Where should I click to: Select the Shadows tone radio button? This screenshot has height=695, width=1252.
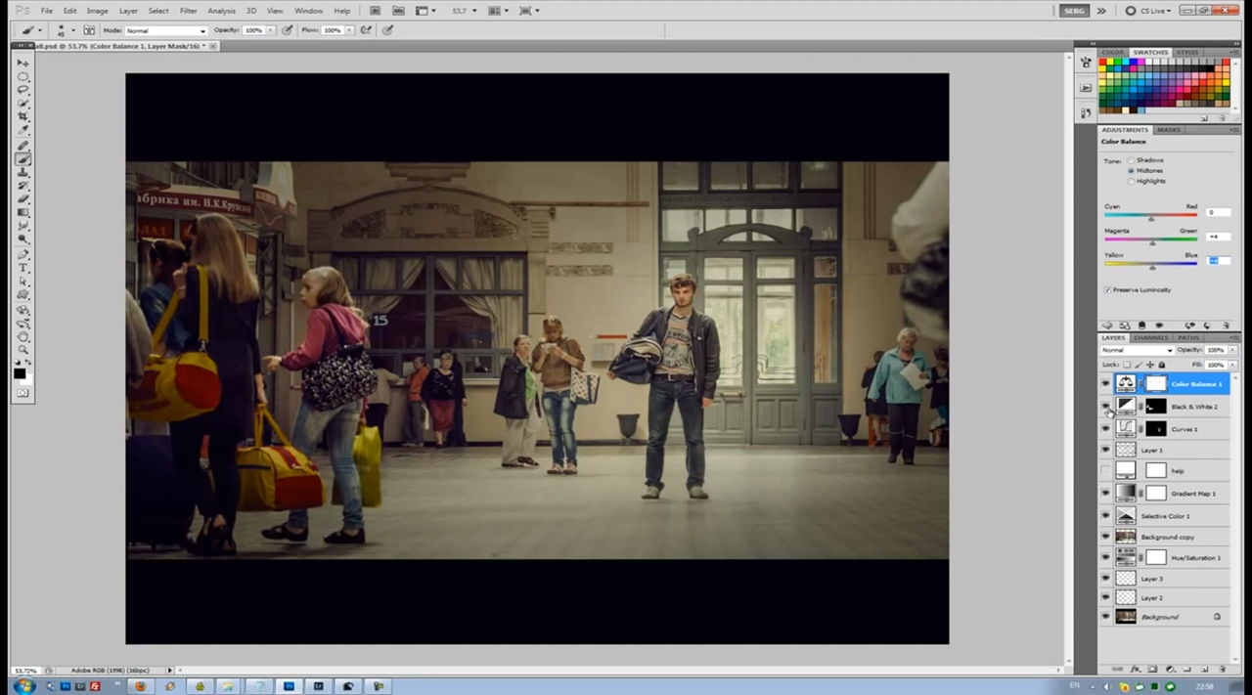pos(1132,159)
